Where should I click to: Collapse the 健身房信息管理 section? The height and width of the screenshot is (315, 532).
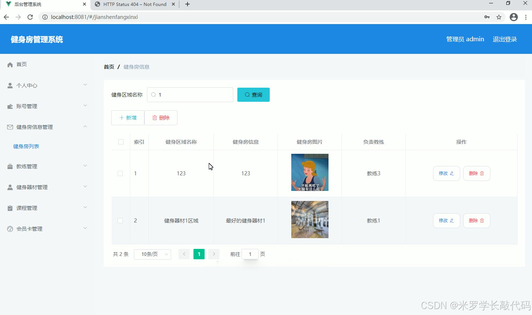85,127
